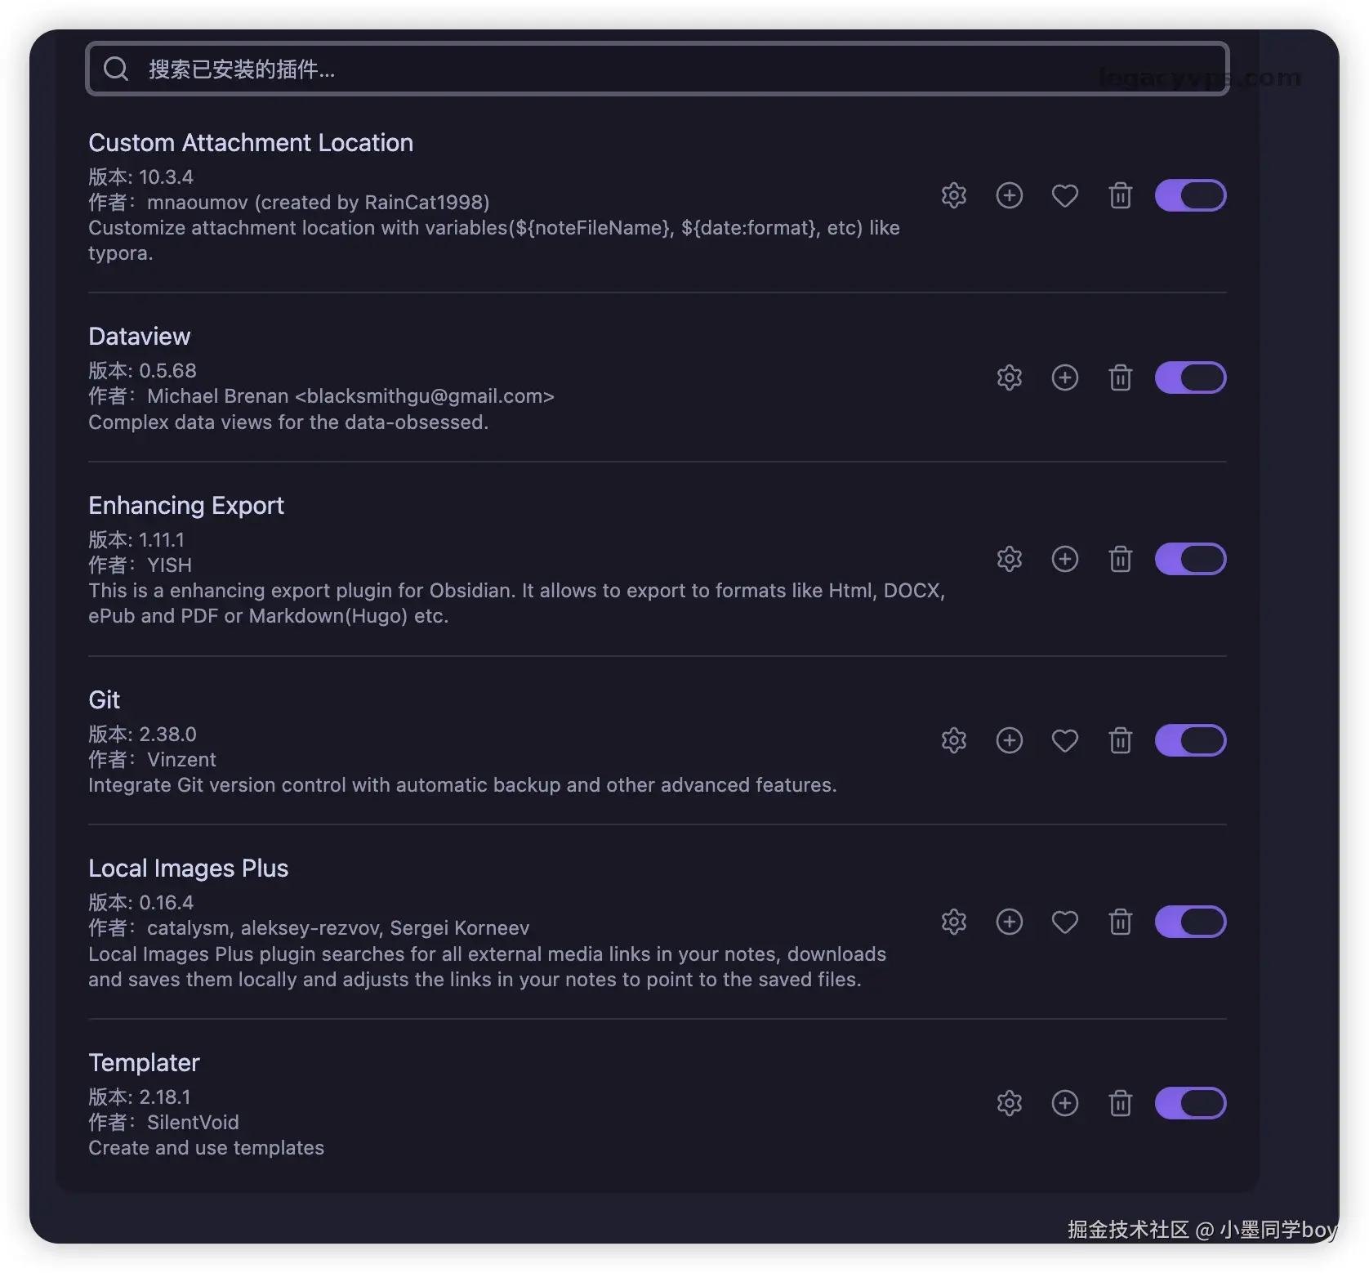Screen dimensions: 1369x1273
Task: Add hotkey for Templater plugin
Action: point(1064,1104)
